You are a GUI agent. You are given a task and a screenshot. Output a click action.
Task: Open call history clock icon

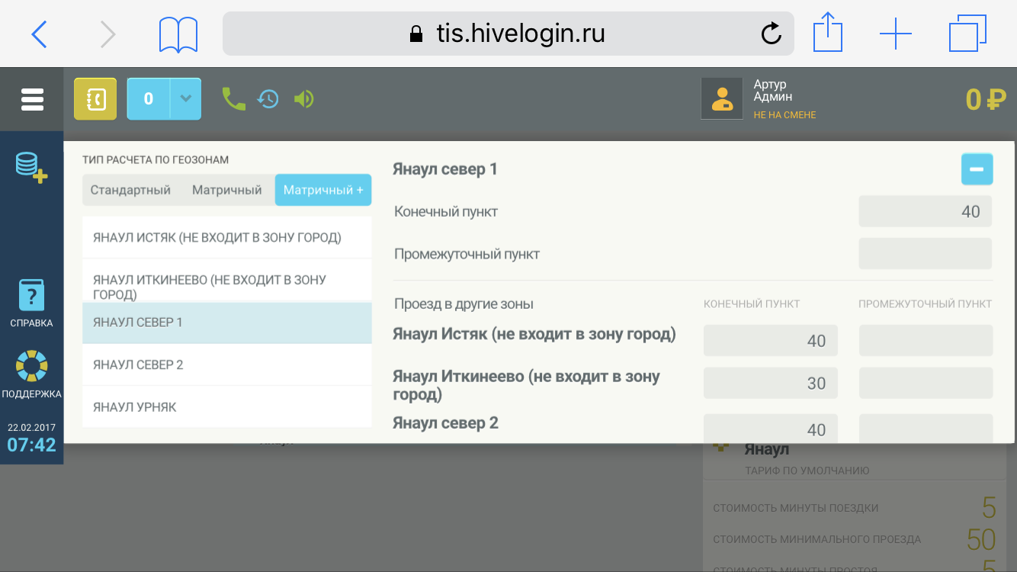point(268,99)
